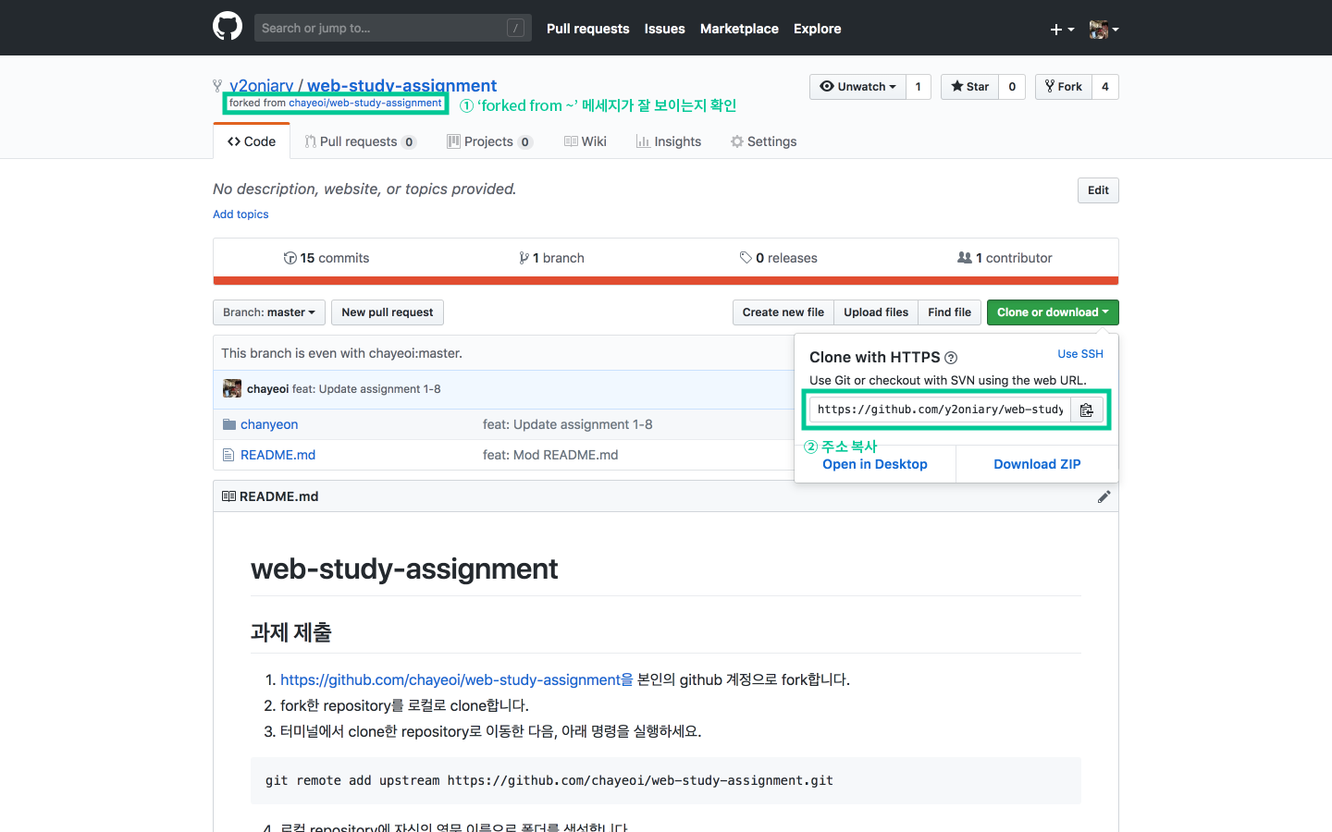
Task: Click Edit repository description button
Action: pyautogui.click(x=1098, y=190)
